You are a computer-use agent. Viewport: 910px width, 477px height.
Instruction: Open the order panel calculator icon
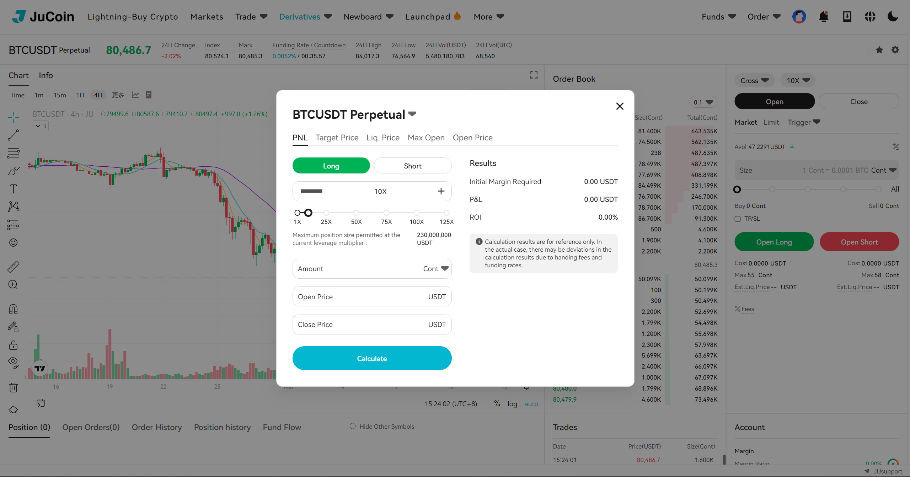(x=895, y=146)
